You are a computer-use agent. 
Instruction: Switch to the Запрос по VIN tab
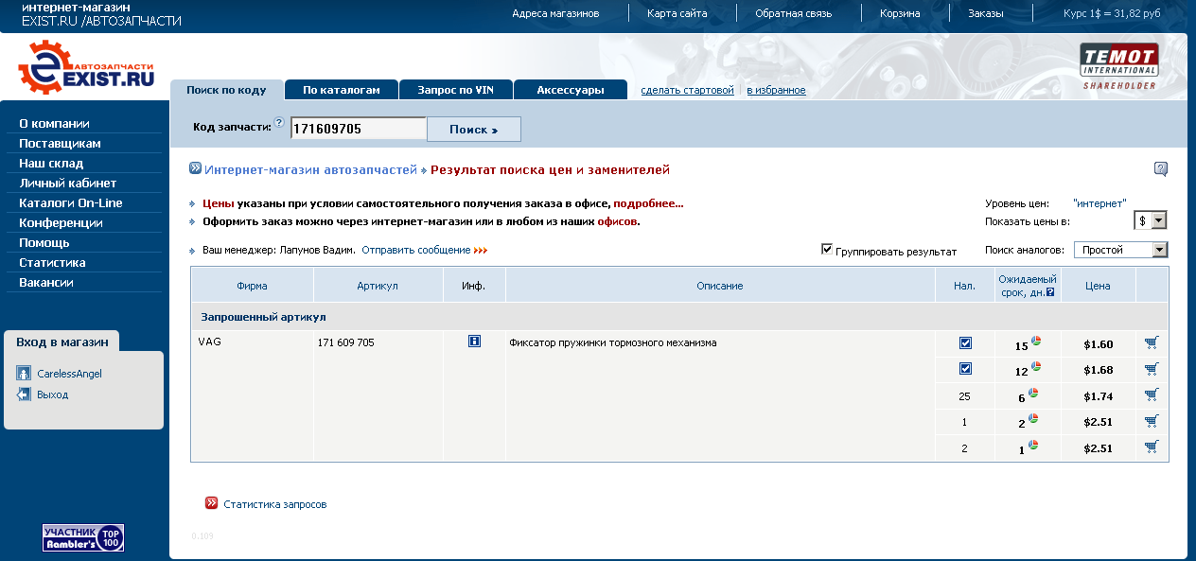(x=456, y=90)
